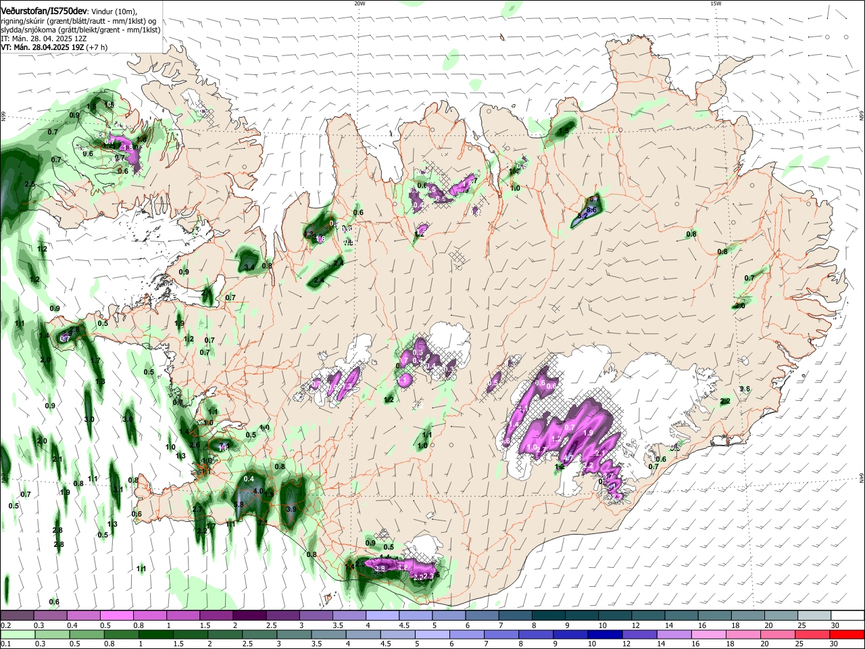Click the darkest purple 2 swatch in top legend row
The image size is (865, 649).
coord(249,616)
